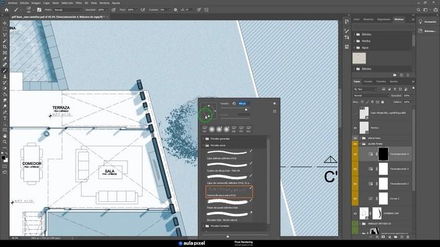
Task: Select the Clone Stamp tool
Action: (5, 77)
